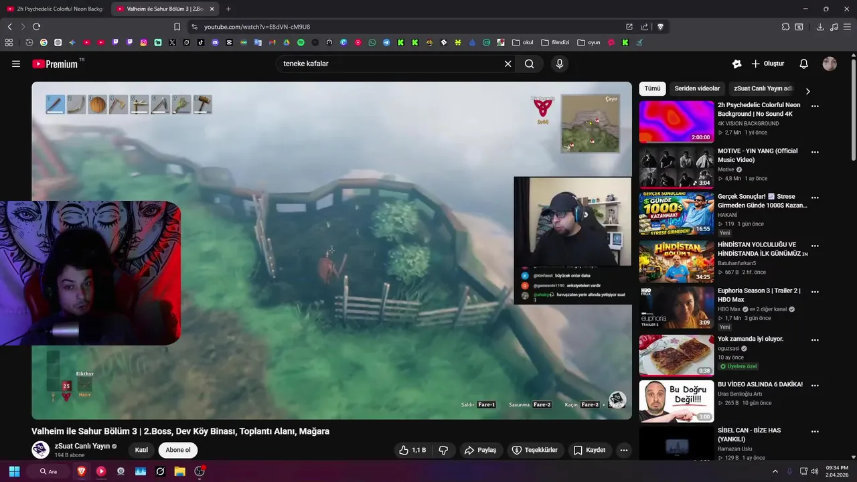Open the browser media control music icon

click(834, 27)
